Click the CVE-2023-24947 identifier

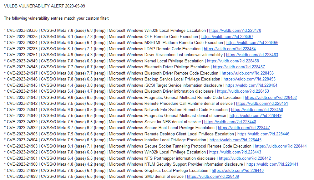point(22,73)
